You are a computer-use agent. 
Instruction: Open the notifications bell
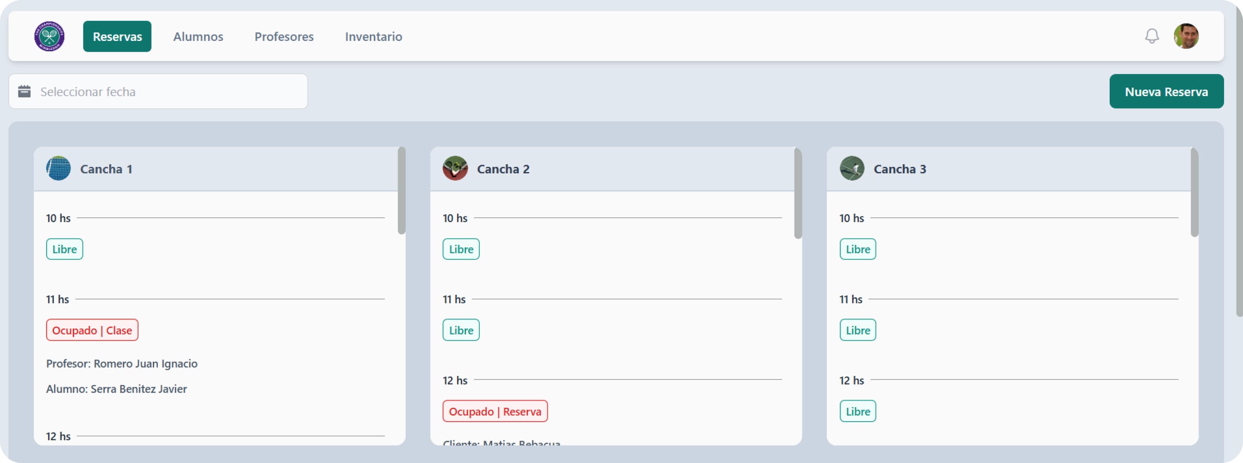point(1152,36)
